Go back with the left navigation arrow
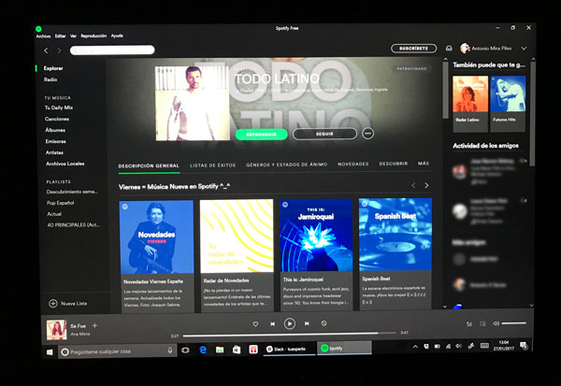This screenshot has width=561, height=386. (x=46, y=50)
